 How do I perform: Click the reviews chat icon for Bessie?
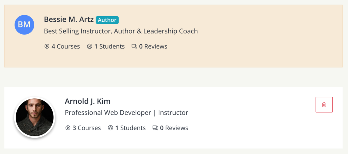pyautogui.click(x=134, y=46)
